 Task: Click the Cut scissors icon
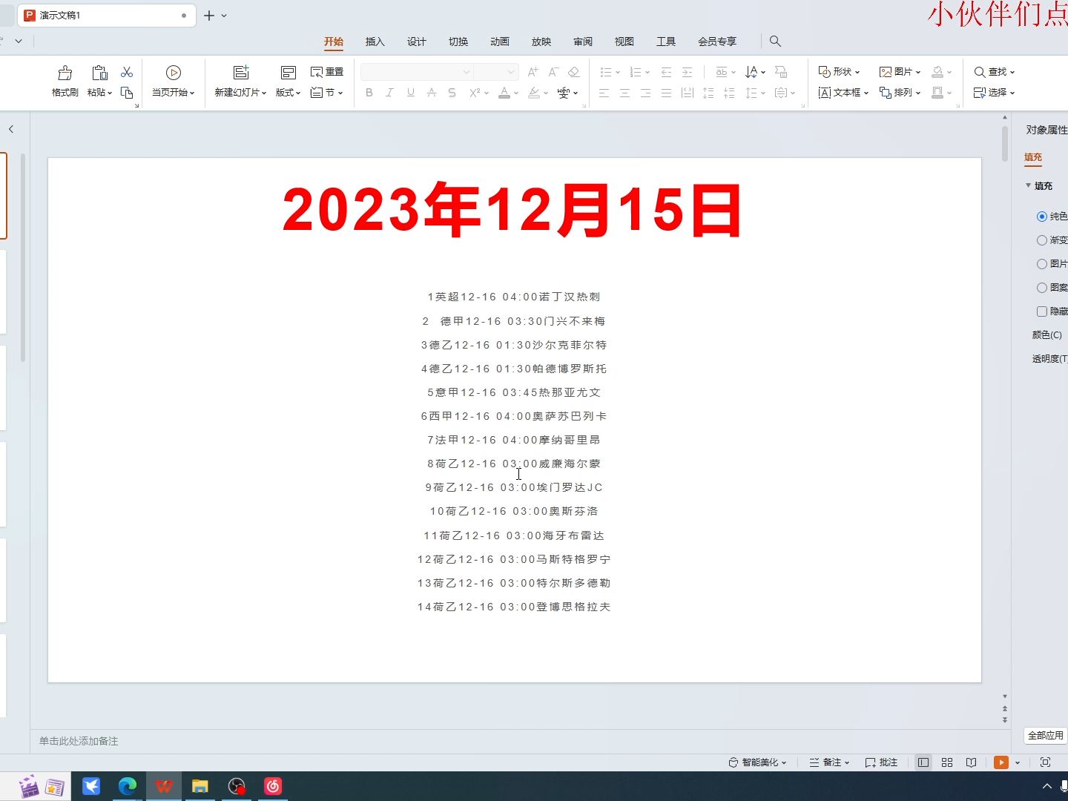coord(127,72)
